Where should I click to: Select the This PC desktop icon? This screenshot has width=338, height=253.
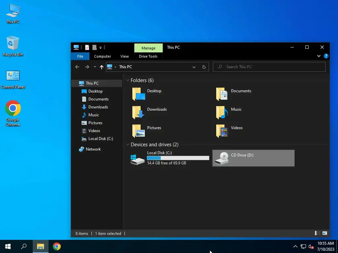coord(13,14)
